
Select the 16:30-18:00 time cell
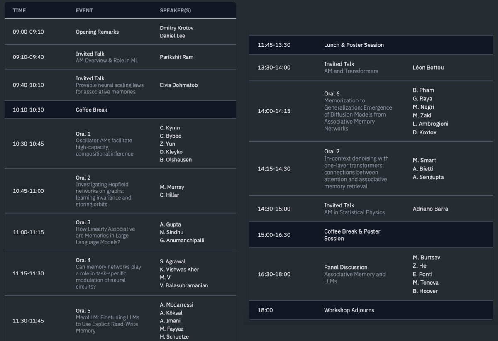click(x=274, y=274)
